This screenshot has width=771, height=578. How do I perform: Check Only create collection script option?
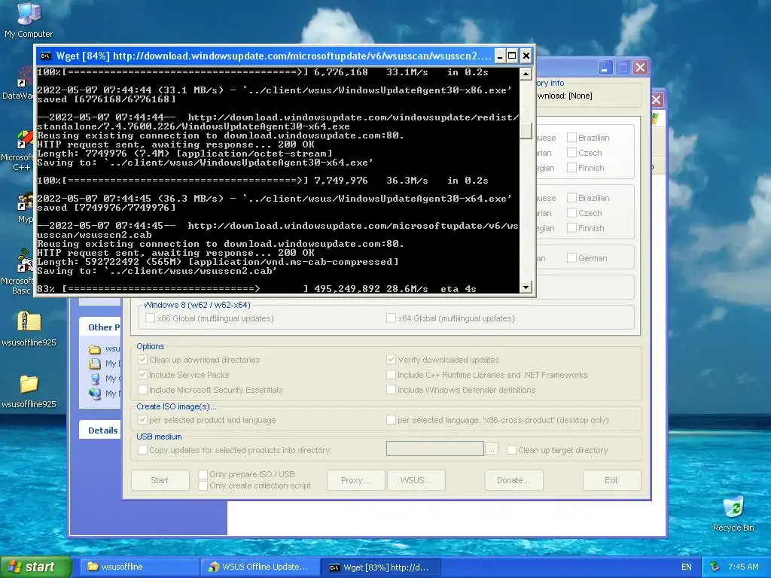pos(203,485)
